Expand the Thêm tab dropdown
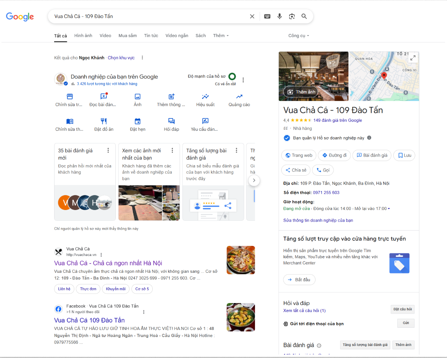Screen dimensions: 447x358 (221, 36)
